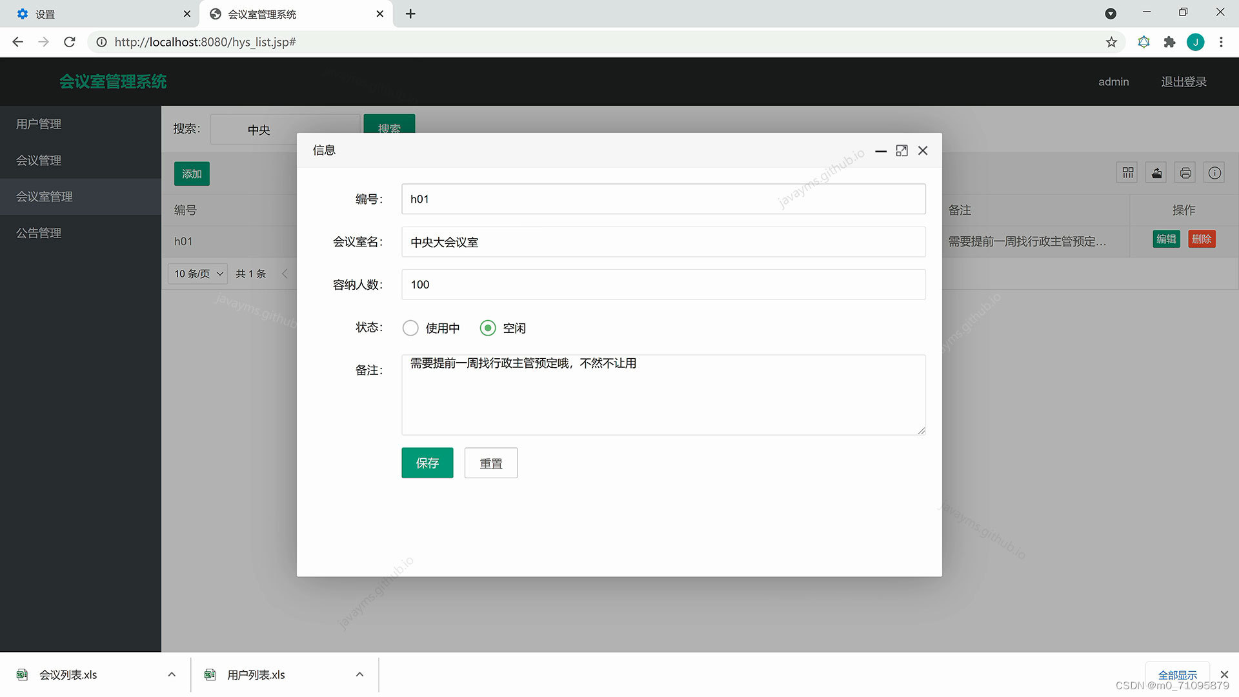The image size is (1239, 697).
Task: Go forward in browser history
Action: pyautogui.click(x=43, y=42)
